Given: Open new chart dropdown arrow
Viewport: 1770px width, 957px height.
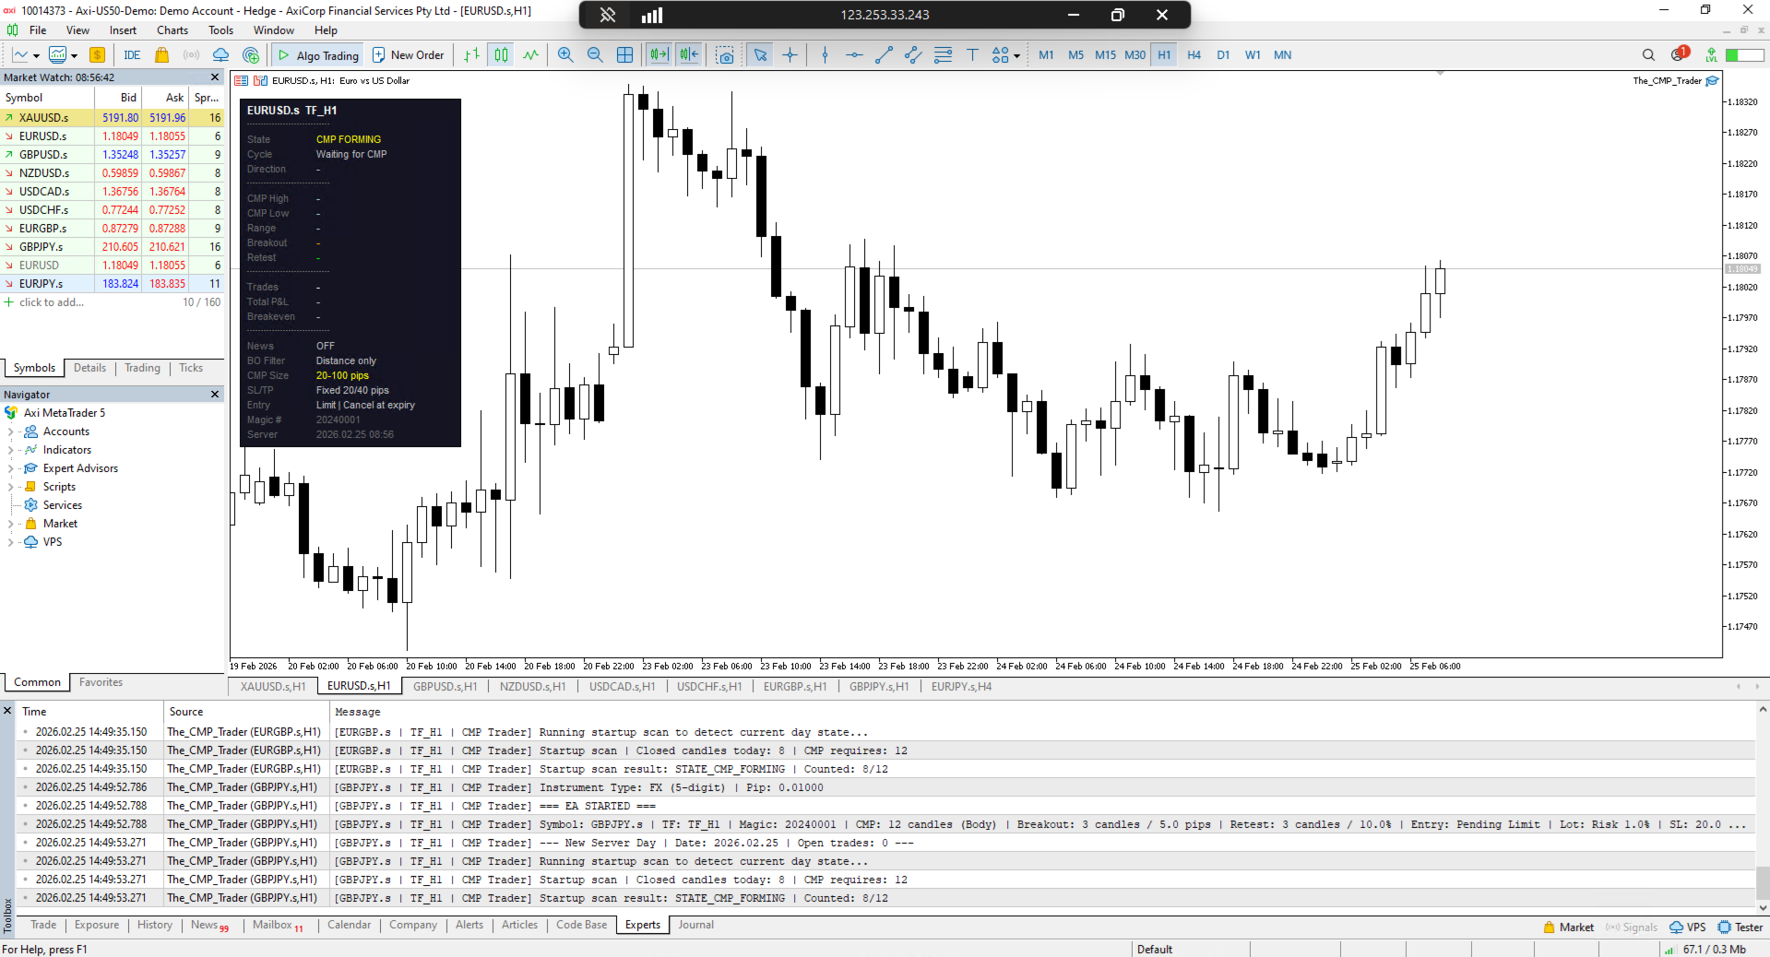Looking at the screenshot, I should 37,56.
